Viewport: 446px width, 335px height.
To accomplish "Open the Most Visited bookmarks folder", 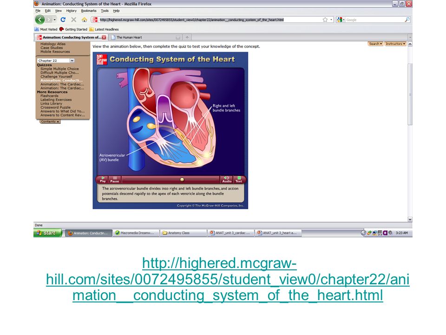I will pyautogui.click(x=46, y=29).
